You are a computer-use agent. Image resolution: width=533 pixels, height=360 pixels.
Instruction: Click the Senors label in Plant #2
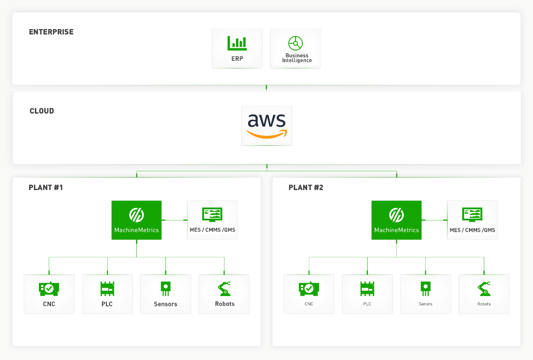426,304
